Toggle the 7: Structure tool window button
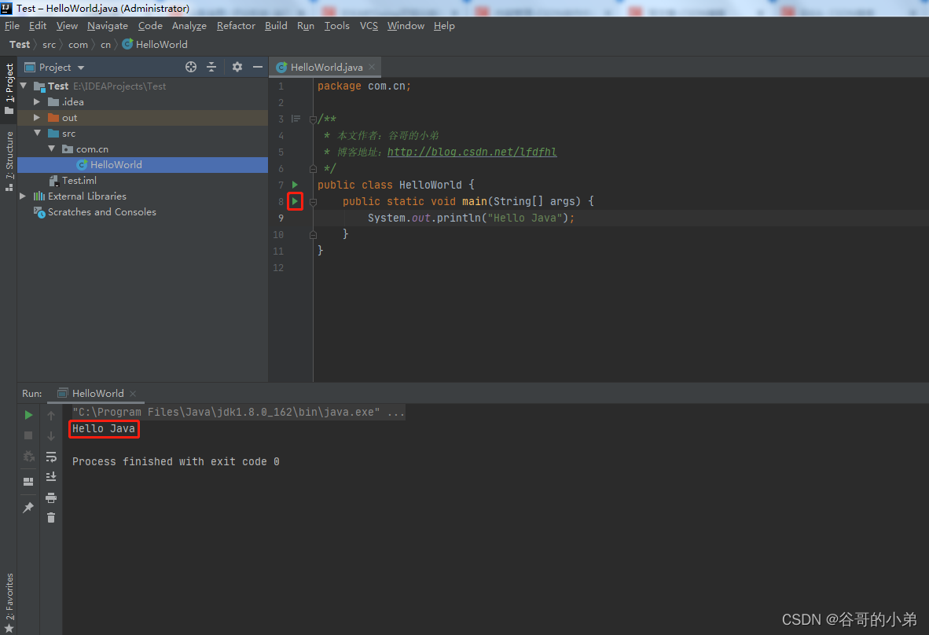 pyautogui.click(x=9, y=161)
